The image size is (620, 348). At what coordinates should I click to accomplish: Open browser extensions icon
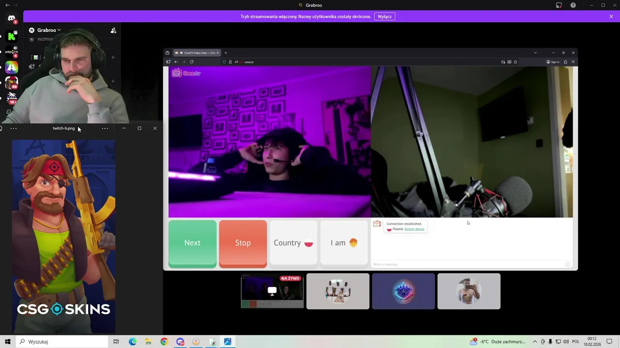(x=565, y=62)
